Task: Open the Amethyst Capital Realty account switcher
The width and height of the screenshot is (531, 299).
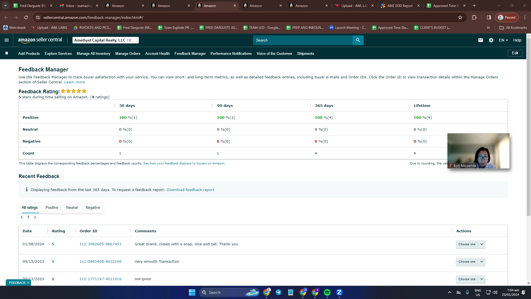Action: [106, 40]
